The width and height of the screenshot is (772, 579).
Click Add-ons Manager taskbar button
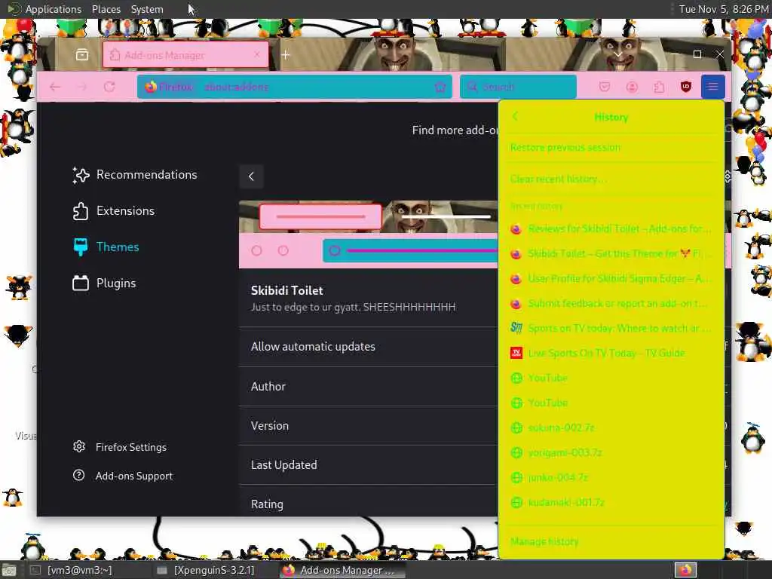click(343, 570)
